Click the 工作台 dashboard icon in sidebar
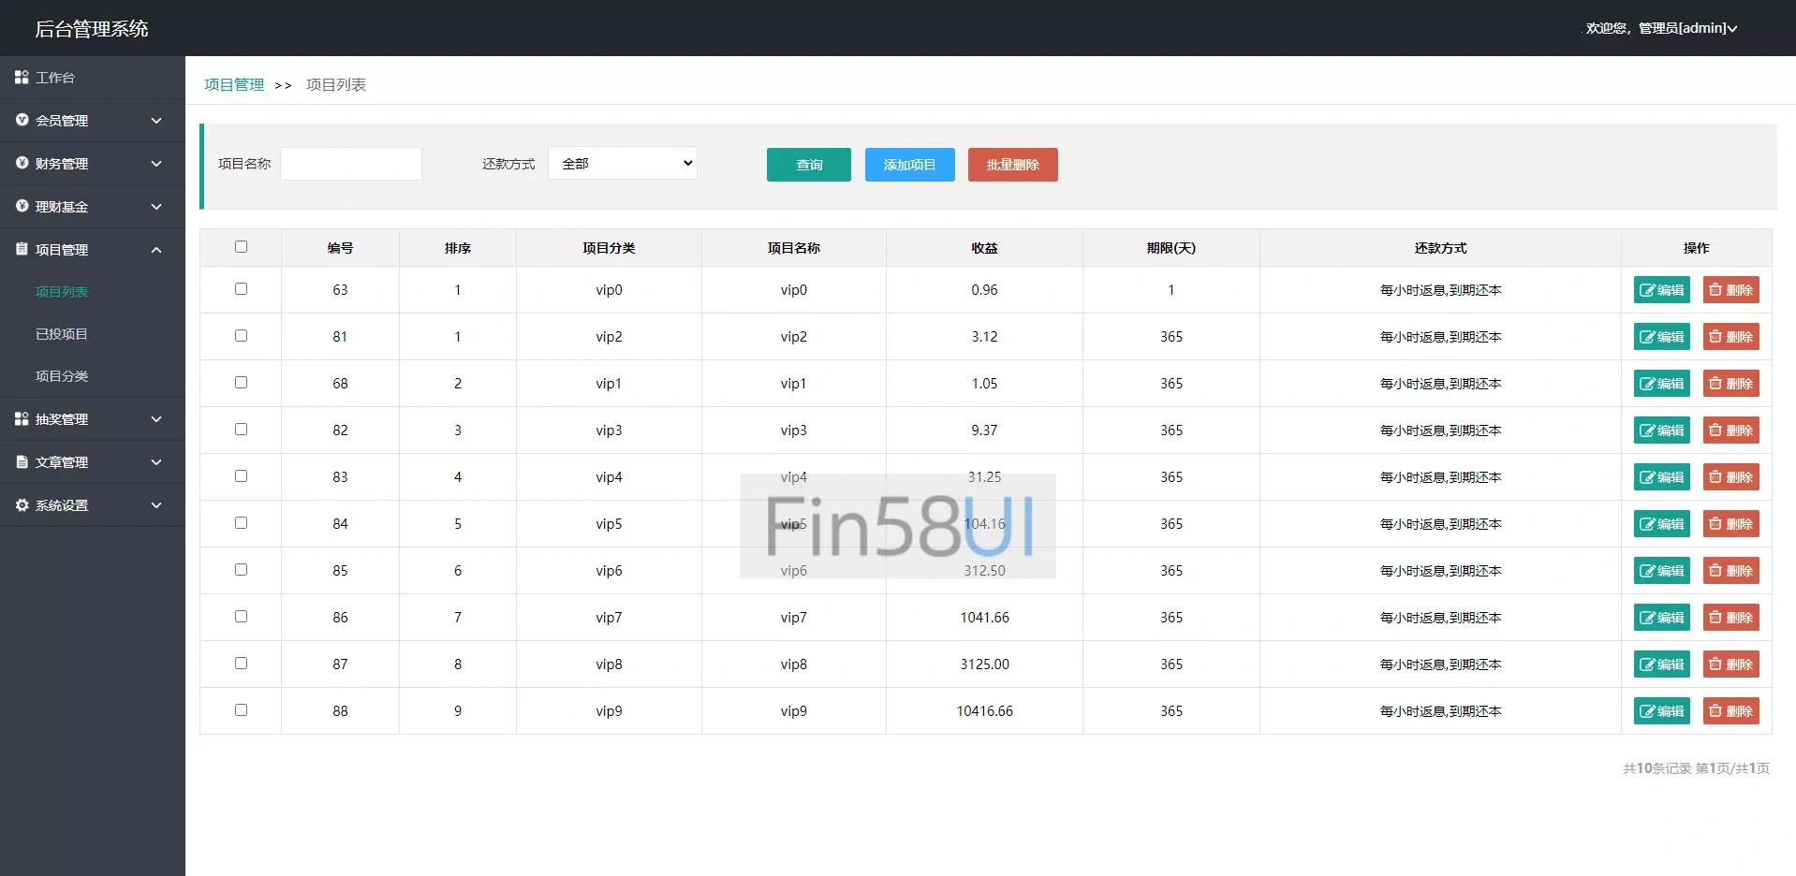The width and height of the screenshot is (1796, 876). tap(22, 78)
